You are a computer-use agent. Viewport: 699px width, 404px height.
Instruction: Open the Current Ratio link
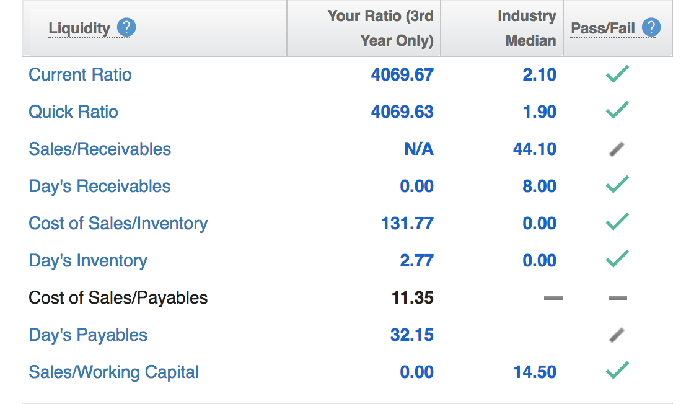pyautogui.click(x=80, y=75)
